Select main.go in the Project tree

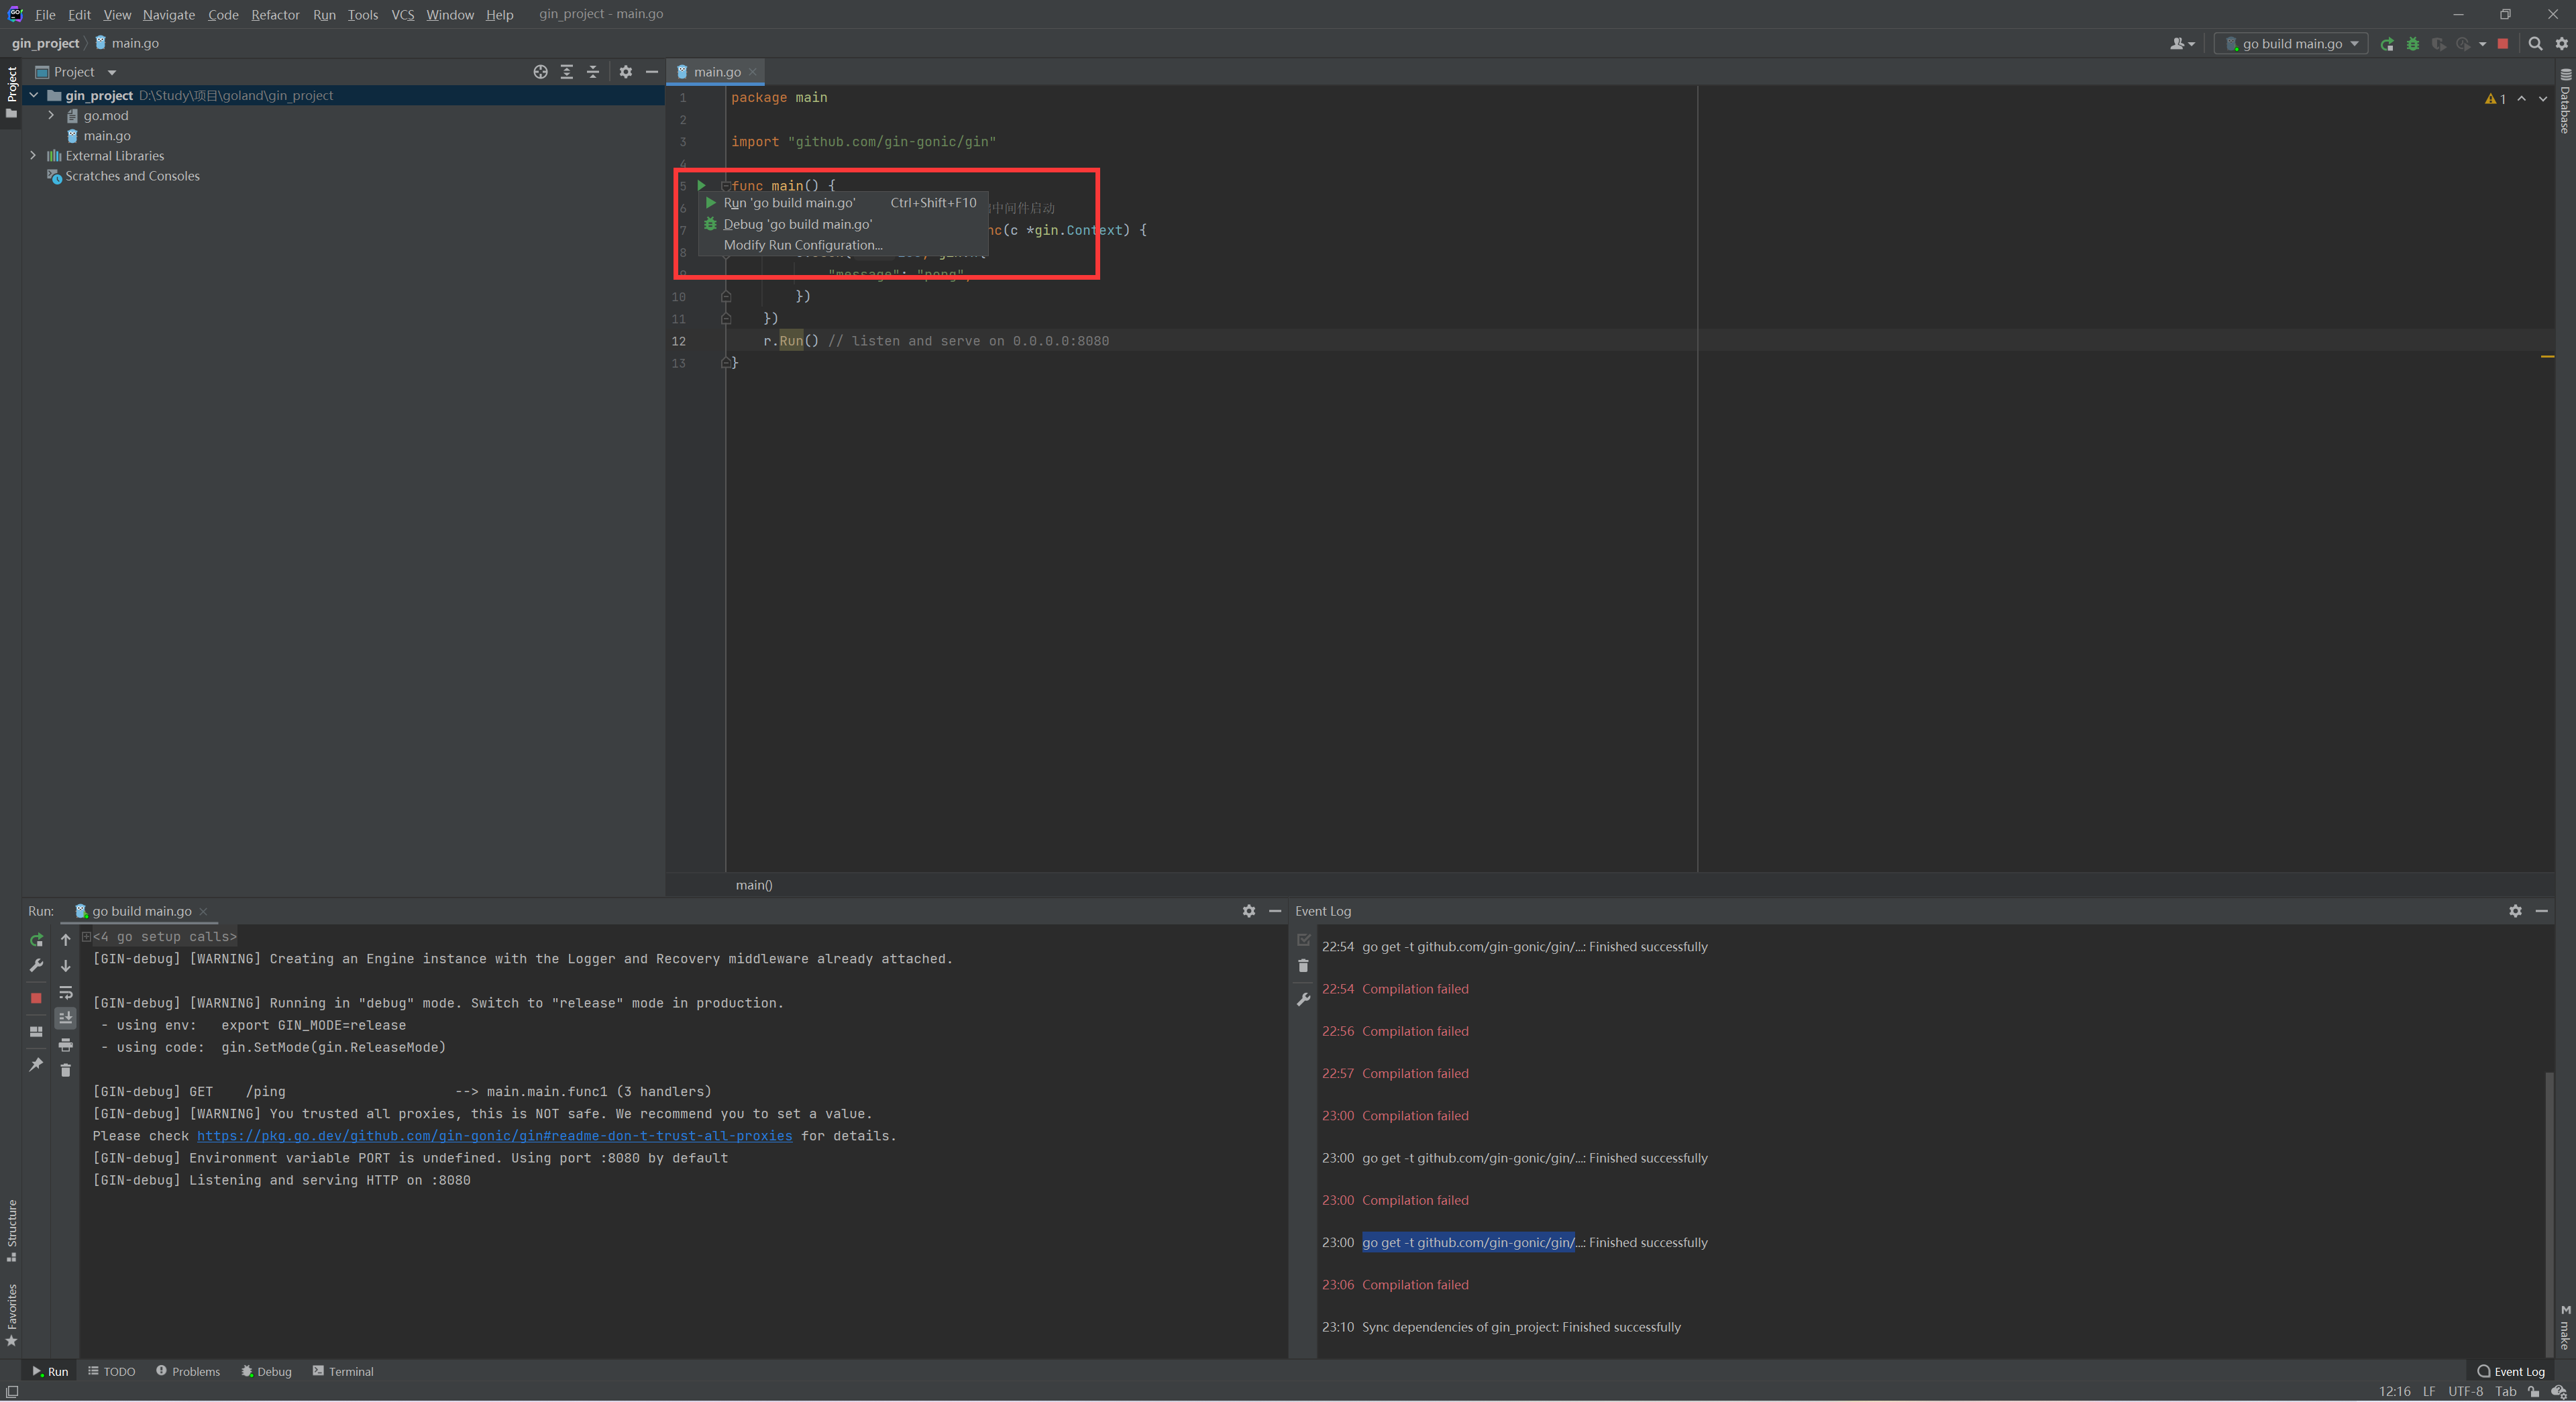107,136
